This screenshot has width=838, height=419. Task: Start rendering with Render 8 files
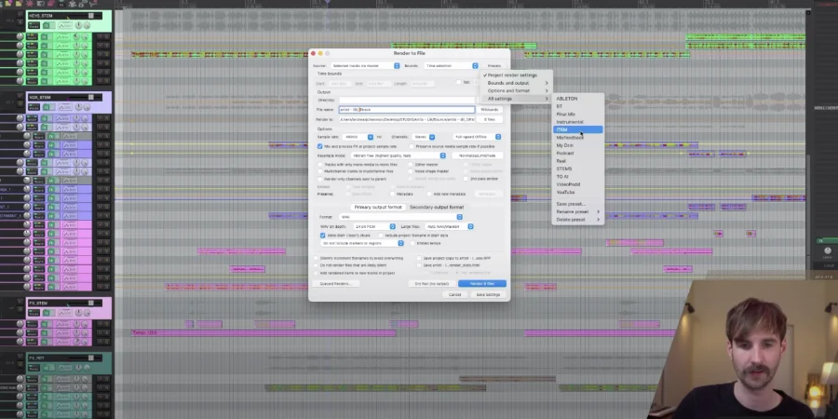pos(482,284)
